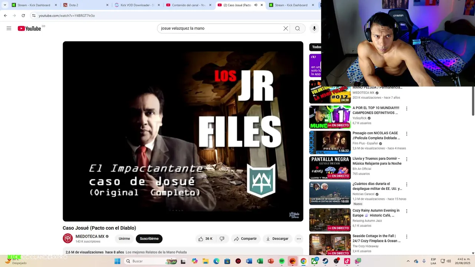Mute the Caso Josué tab speaker icon
Viewport: 475px width, 267px height.
[256, 5]
